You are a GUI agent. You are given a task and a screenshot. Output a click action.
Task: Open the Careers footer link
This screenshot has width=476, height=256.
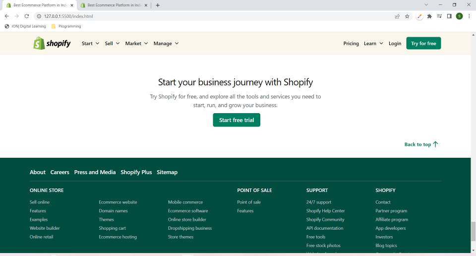60,172
